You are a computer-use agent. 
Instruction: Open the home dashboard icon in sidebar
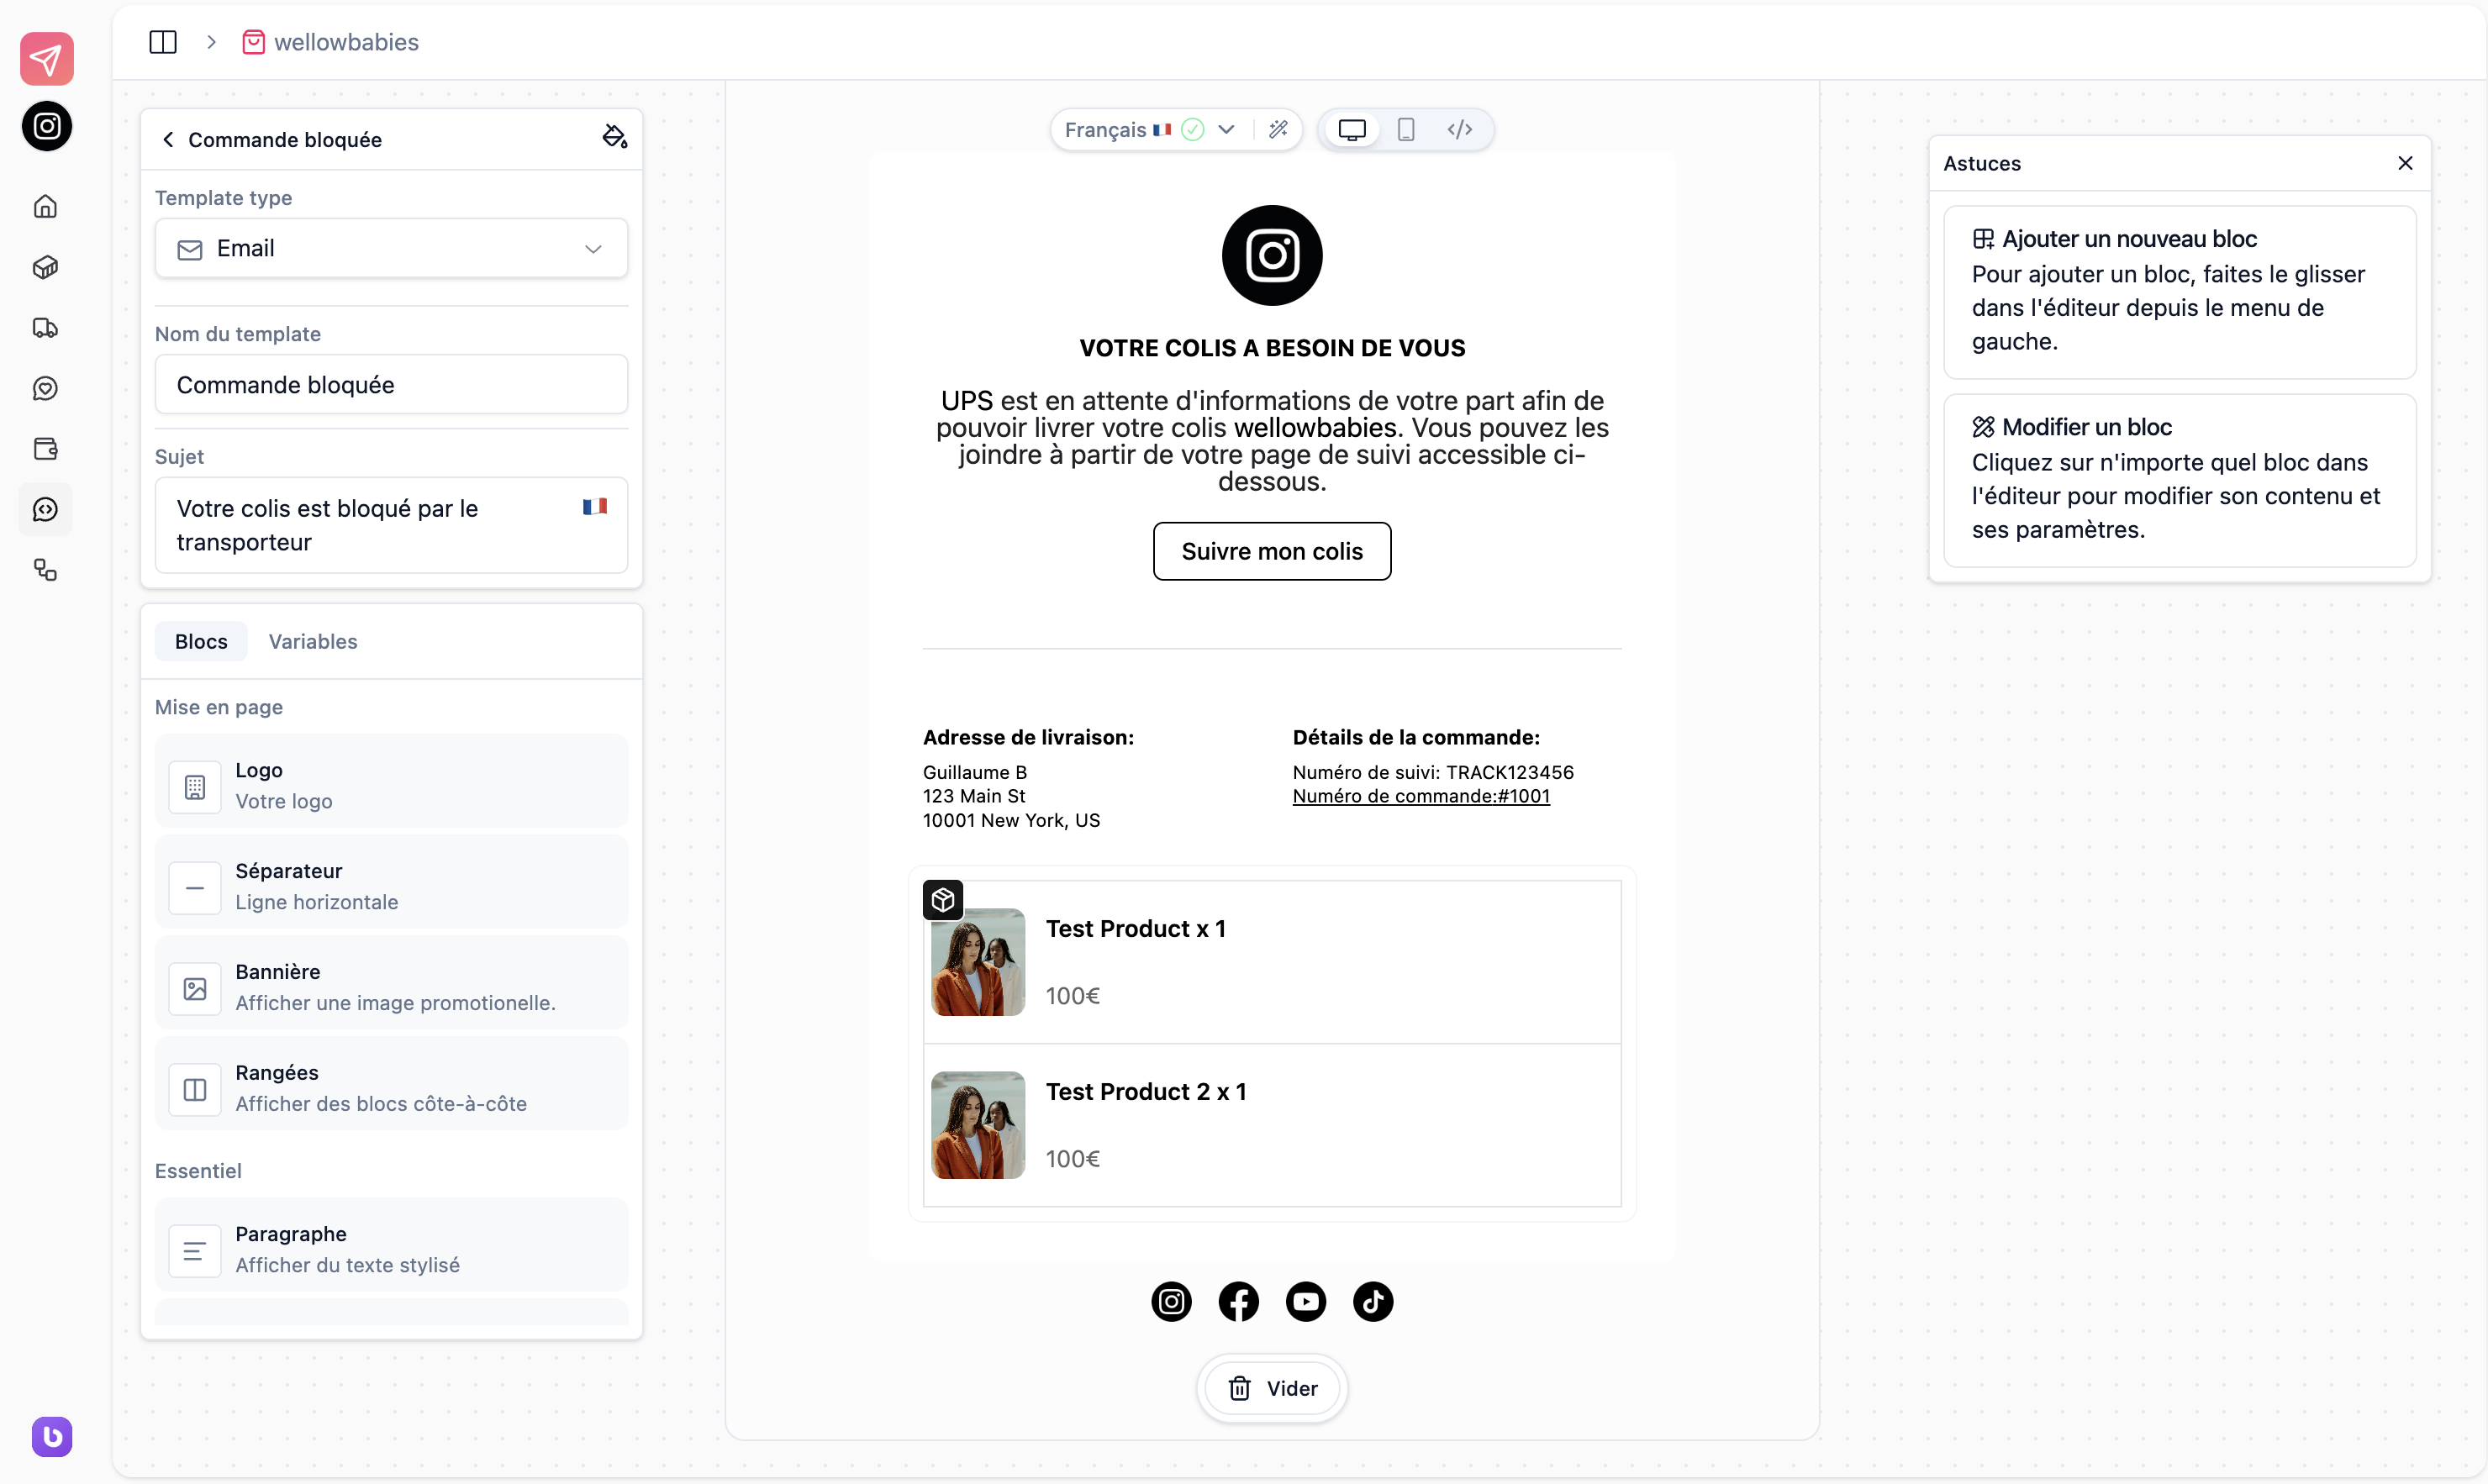[x=46, y=206]
